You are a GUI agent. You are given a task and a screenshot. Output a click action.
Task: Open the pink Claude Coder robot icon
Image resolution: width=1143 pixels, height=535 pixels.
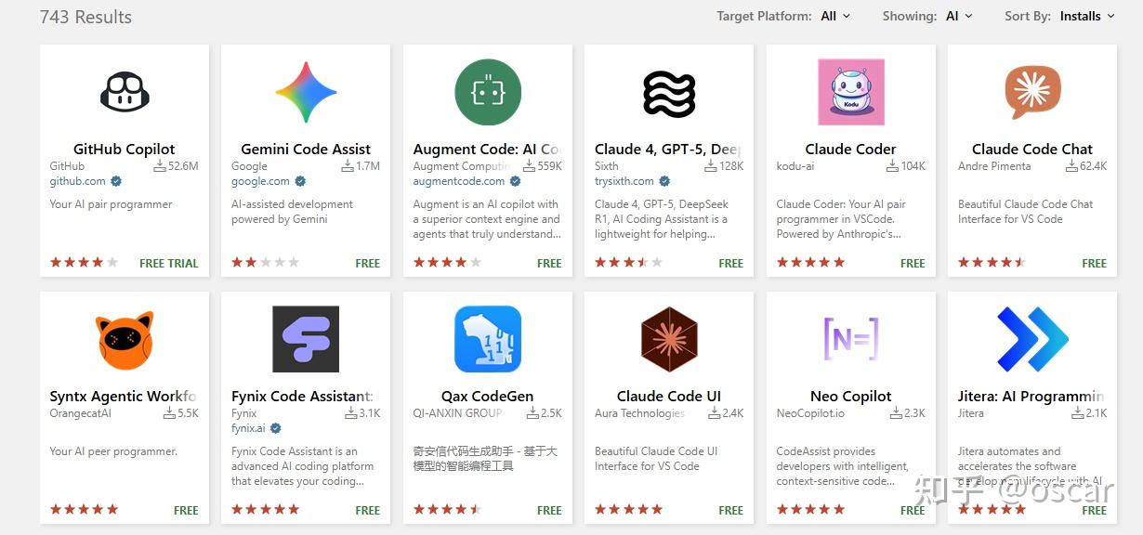pos(851,92)
